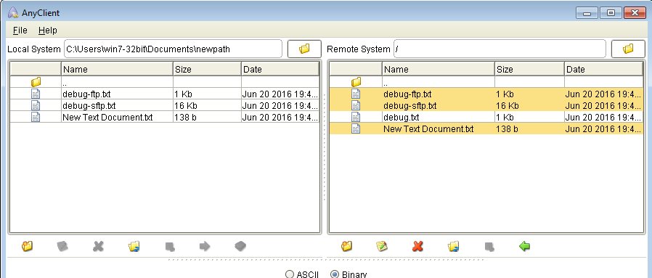Image resolution: width=652 pixels, height=278 pixels.
Task: Click file icon of local debug-ftp.txt
Action: pos(36,94)
